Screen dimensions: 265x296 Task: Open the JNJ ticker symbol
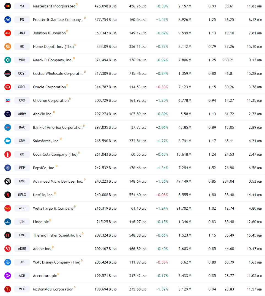pyautogui.click(x=22, y=33)
